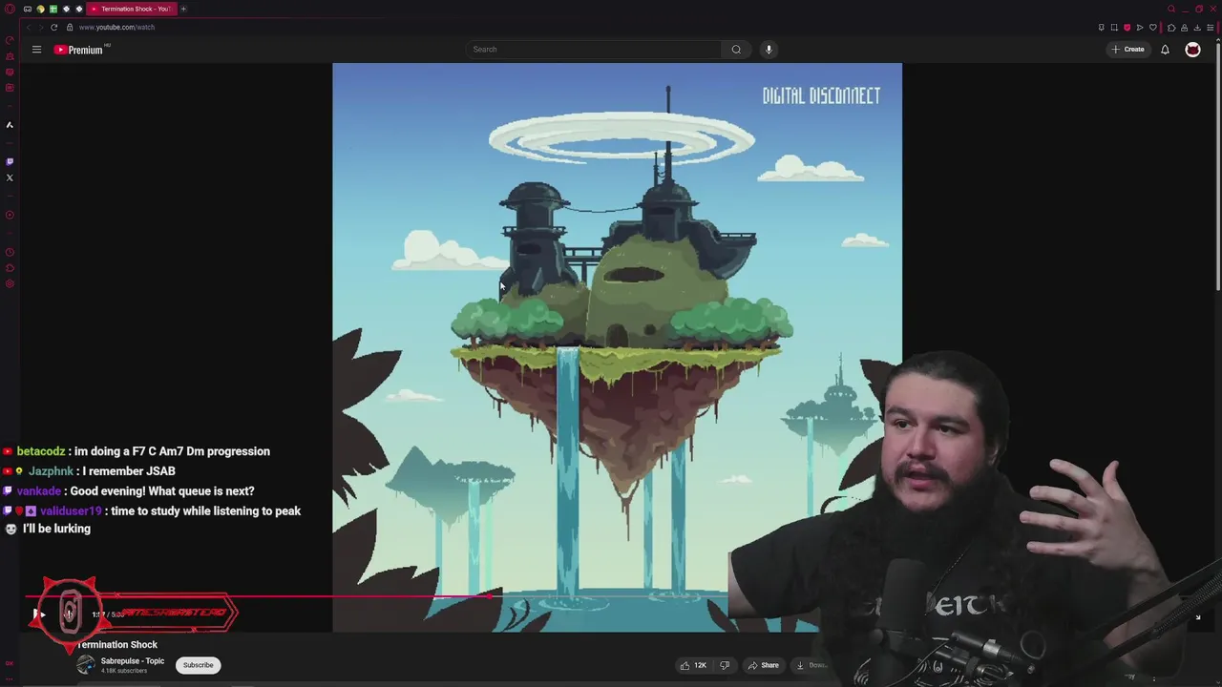Image resolution: width=1222 pixels, height=687 pixels.
Task: Open the browser downloads arrow icon
Action: [x=1197, y=27]
